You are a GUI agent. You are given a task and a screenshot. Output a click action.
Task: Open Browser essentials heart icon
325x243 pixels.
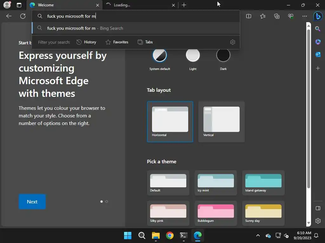[x=291, y=16]
